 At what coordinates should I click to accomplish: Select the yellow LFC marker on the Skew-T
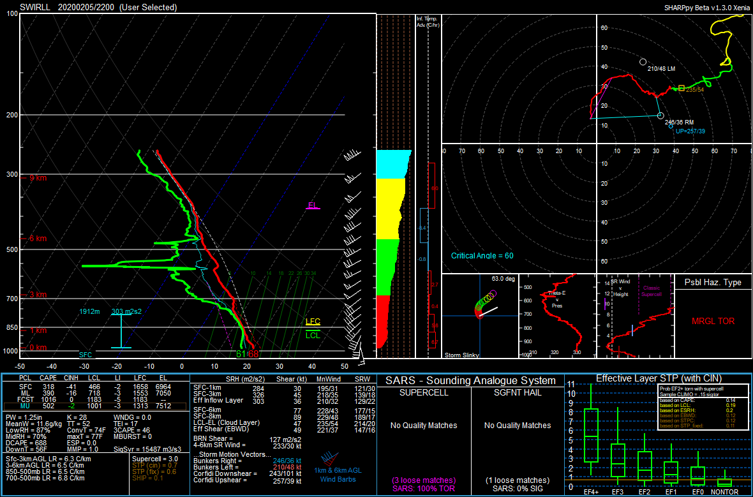[x=313, y=322]
